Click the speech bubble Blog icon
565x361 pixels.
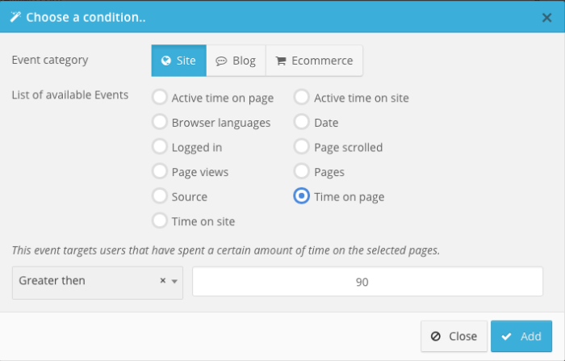[221, 61]
